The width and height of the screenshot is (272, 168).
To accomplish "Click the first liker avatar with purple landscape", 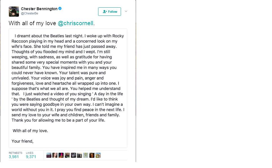I will tap(49, 155).
